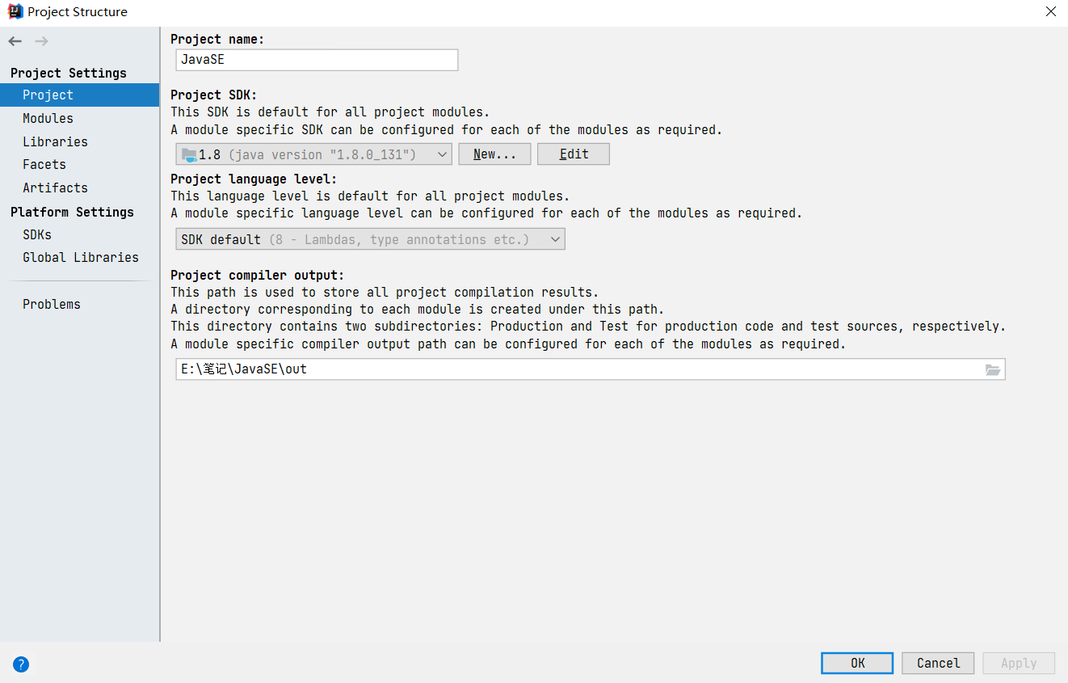
Task: Open Global Libraries section
Action: [x=80, y=257]
